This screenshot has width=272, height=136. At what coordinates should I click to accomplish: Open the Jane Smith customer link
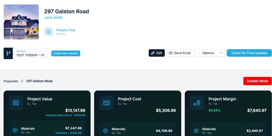point(53,18)
